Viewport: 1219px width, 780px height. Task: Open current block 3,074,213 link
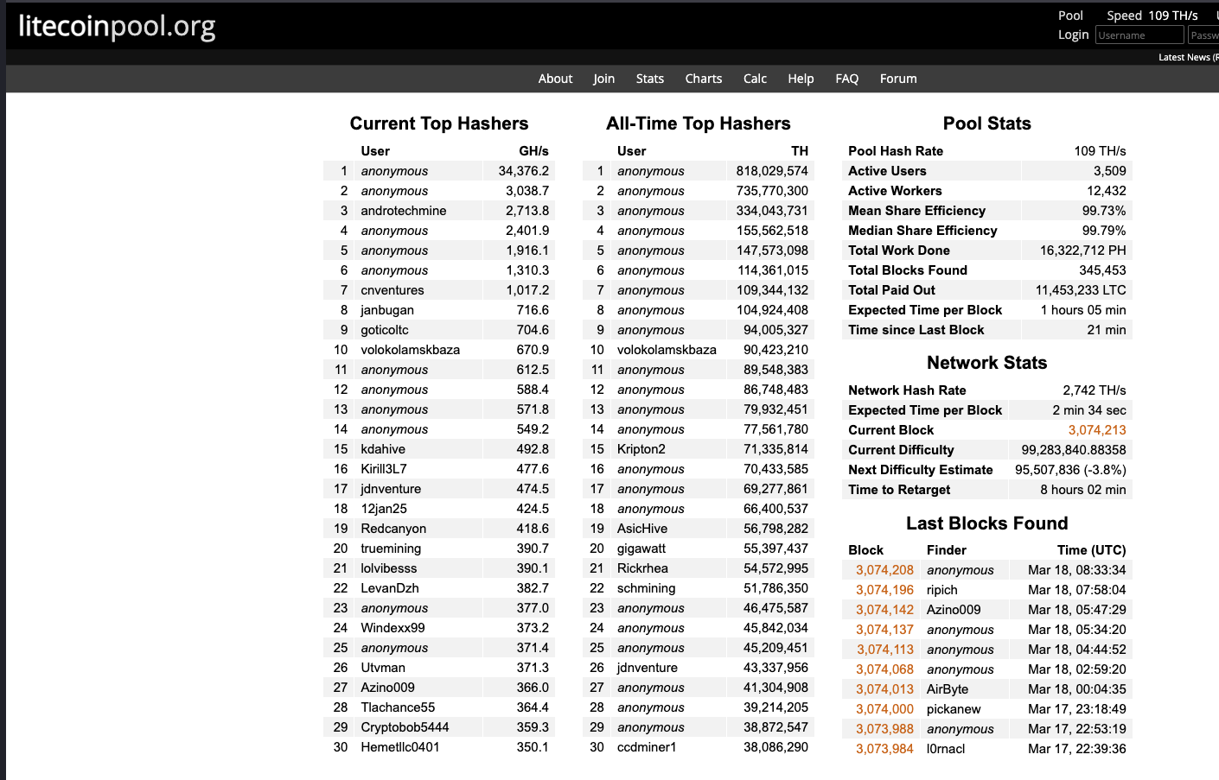[1096, 430]
